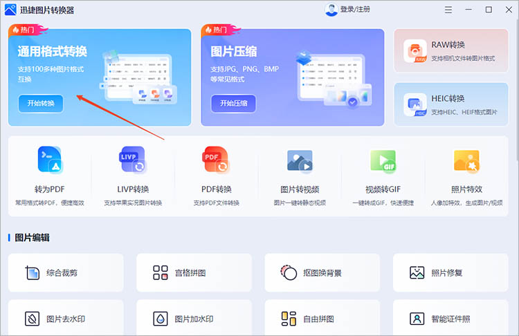Open the 视频转GIF icon
Screen dimensions: 519x336
click(x=383, y=160)
